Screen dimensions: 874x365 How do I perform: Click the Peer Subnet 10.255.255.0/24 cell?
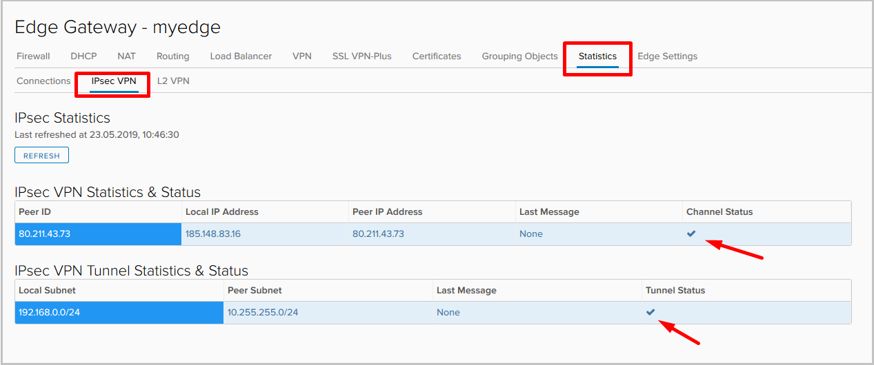pos(263,312)
